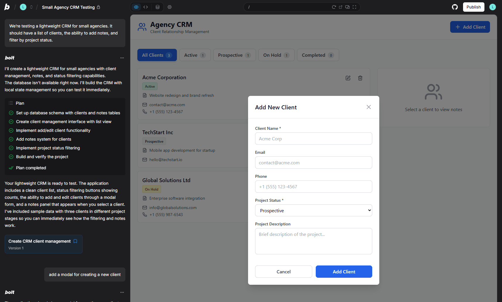Viewport: 502px width, 302px height.
Task: Open your account avatar menu
Action: click(x=492, y=7)
